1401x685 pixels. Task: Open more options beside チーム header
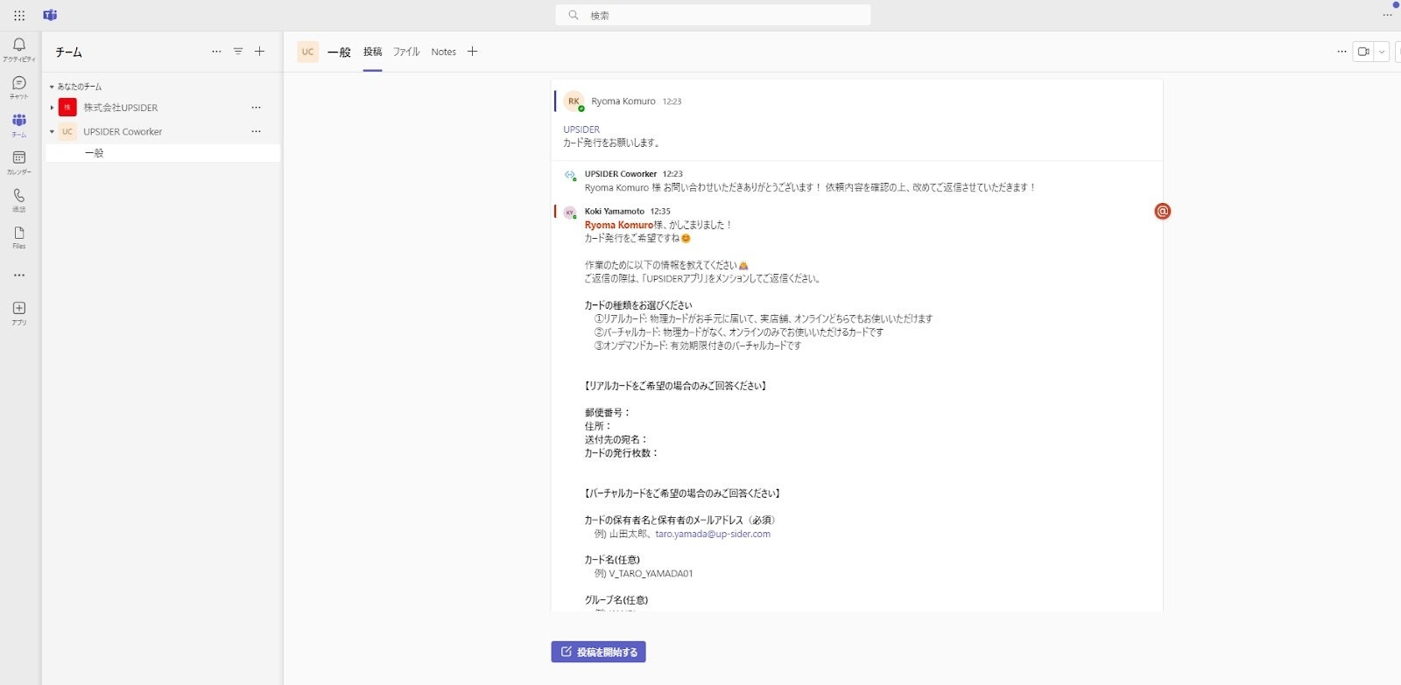(216, 52)
